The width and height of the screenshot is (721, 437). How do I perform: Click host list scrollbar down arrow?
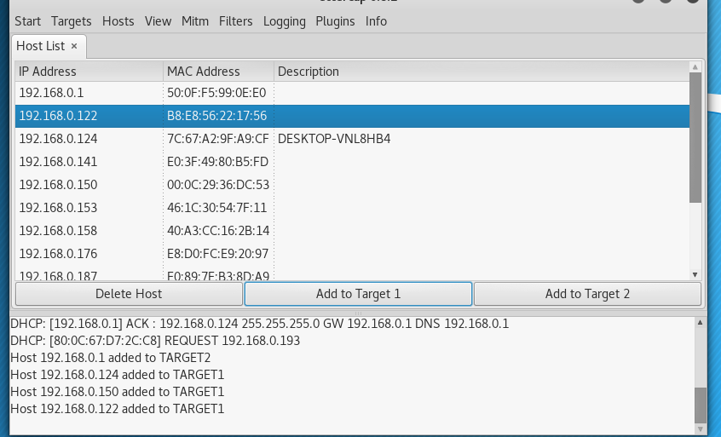(x=695, y=275)
